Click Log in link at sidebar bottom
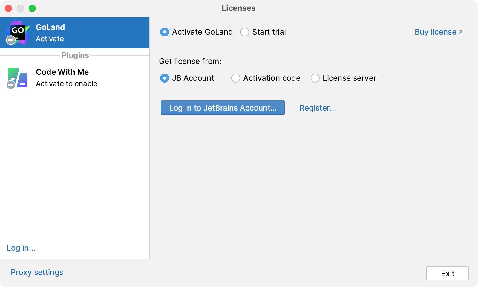 pyautogui.click(x=21, y=248)
